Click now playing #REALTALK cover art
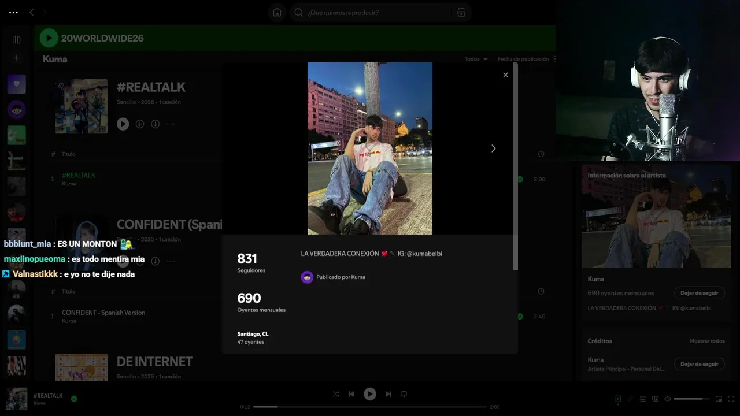Image resolution: width=740 pixels, height=416 pixels. point(16,399)
